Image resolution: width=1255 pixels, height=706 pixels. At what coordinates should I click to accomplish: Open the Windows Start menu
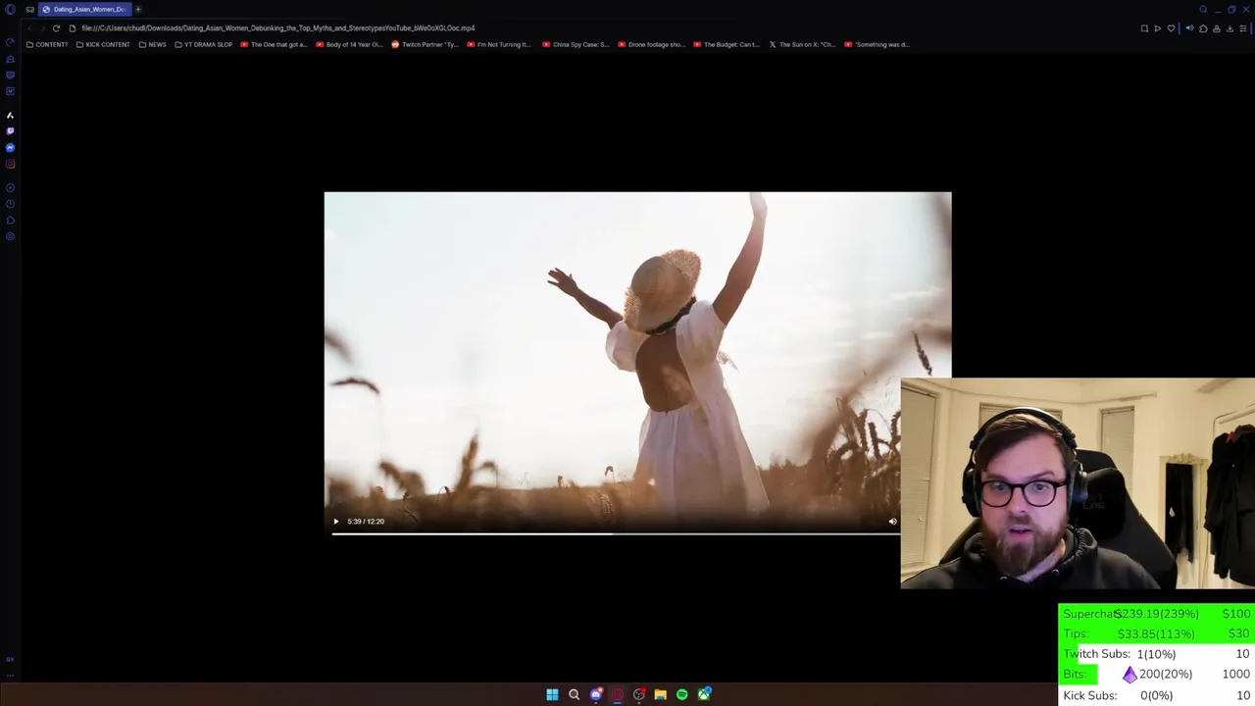point(552,694)
